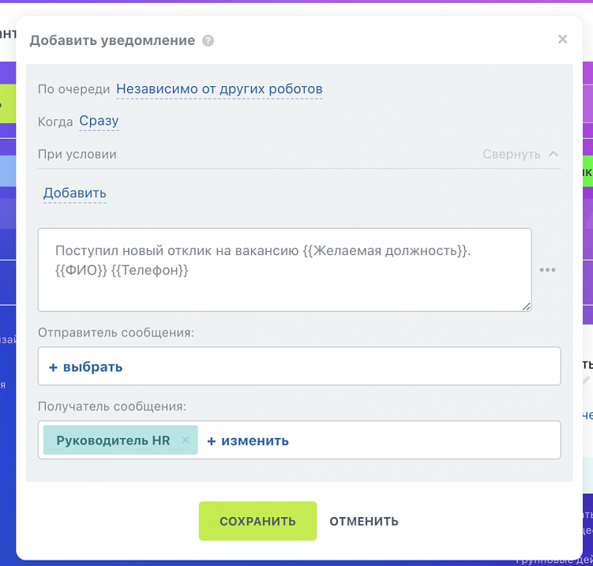Image resolution: width=593 pixels, height=566 pixels.
Task: Open the Сразу timing selector
Action: click(x=99, y=121)
